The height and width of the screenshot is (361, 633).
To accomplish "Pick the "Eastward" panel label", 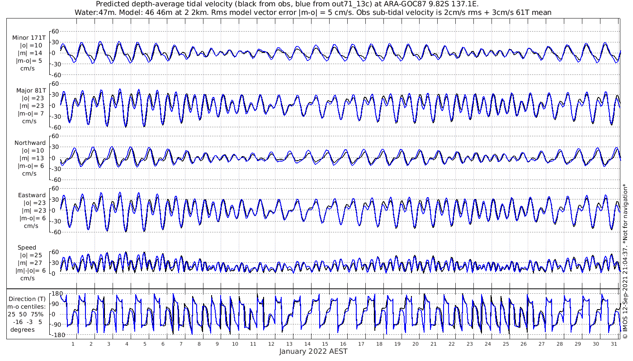I will click(32, 195).
